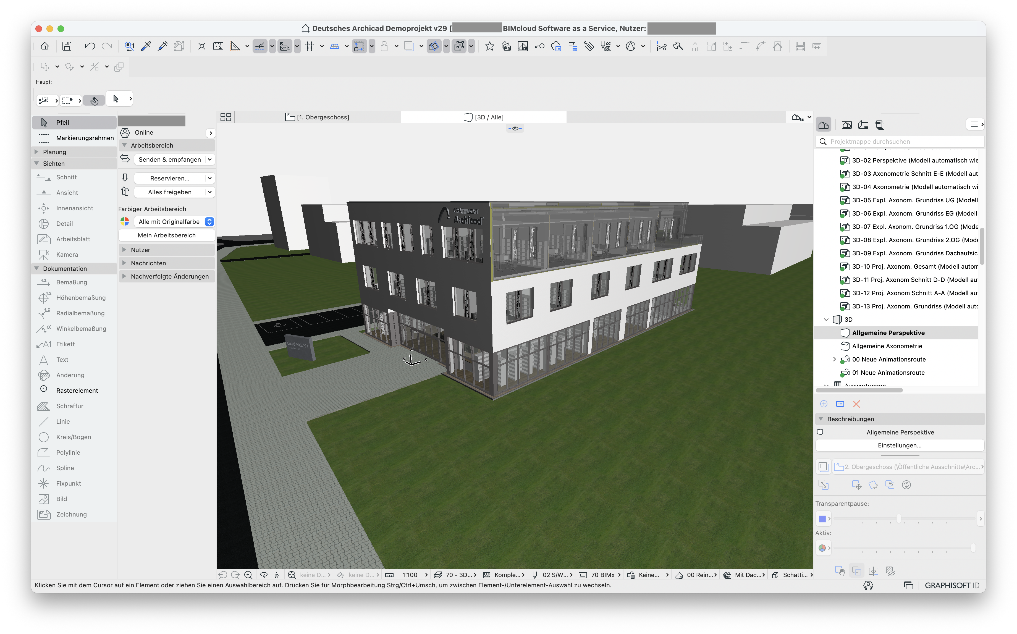Switch to the 1. Obergeschoss tab

[x=317, y=117]
